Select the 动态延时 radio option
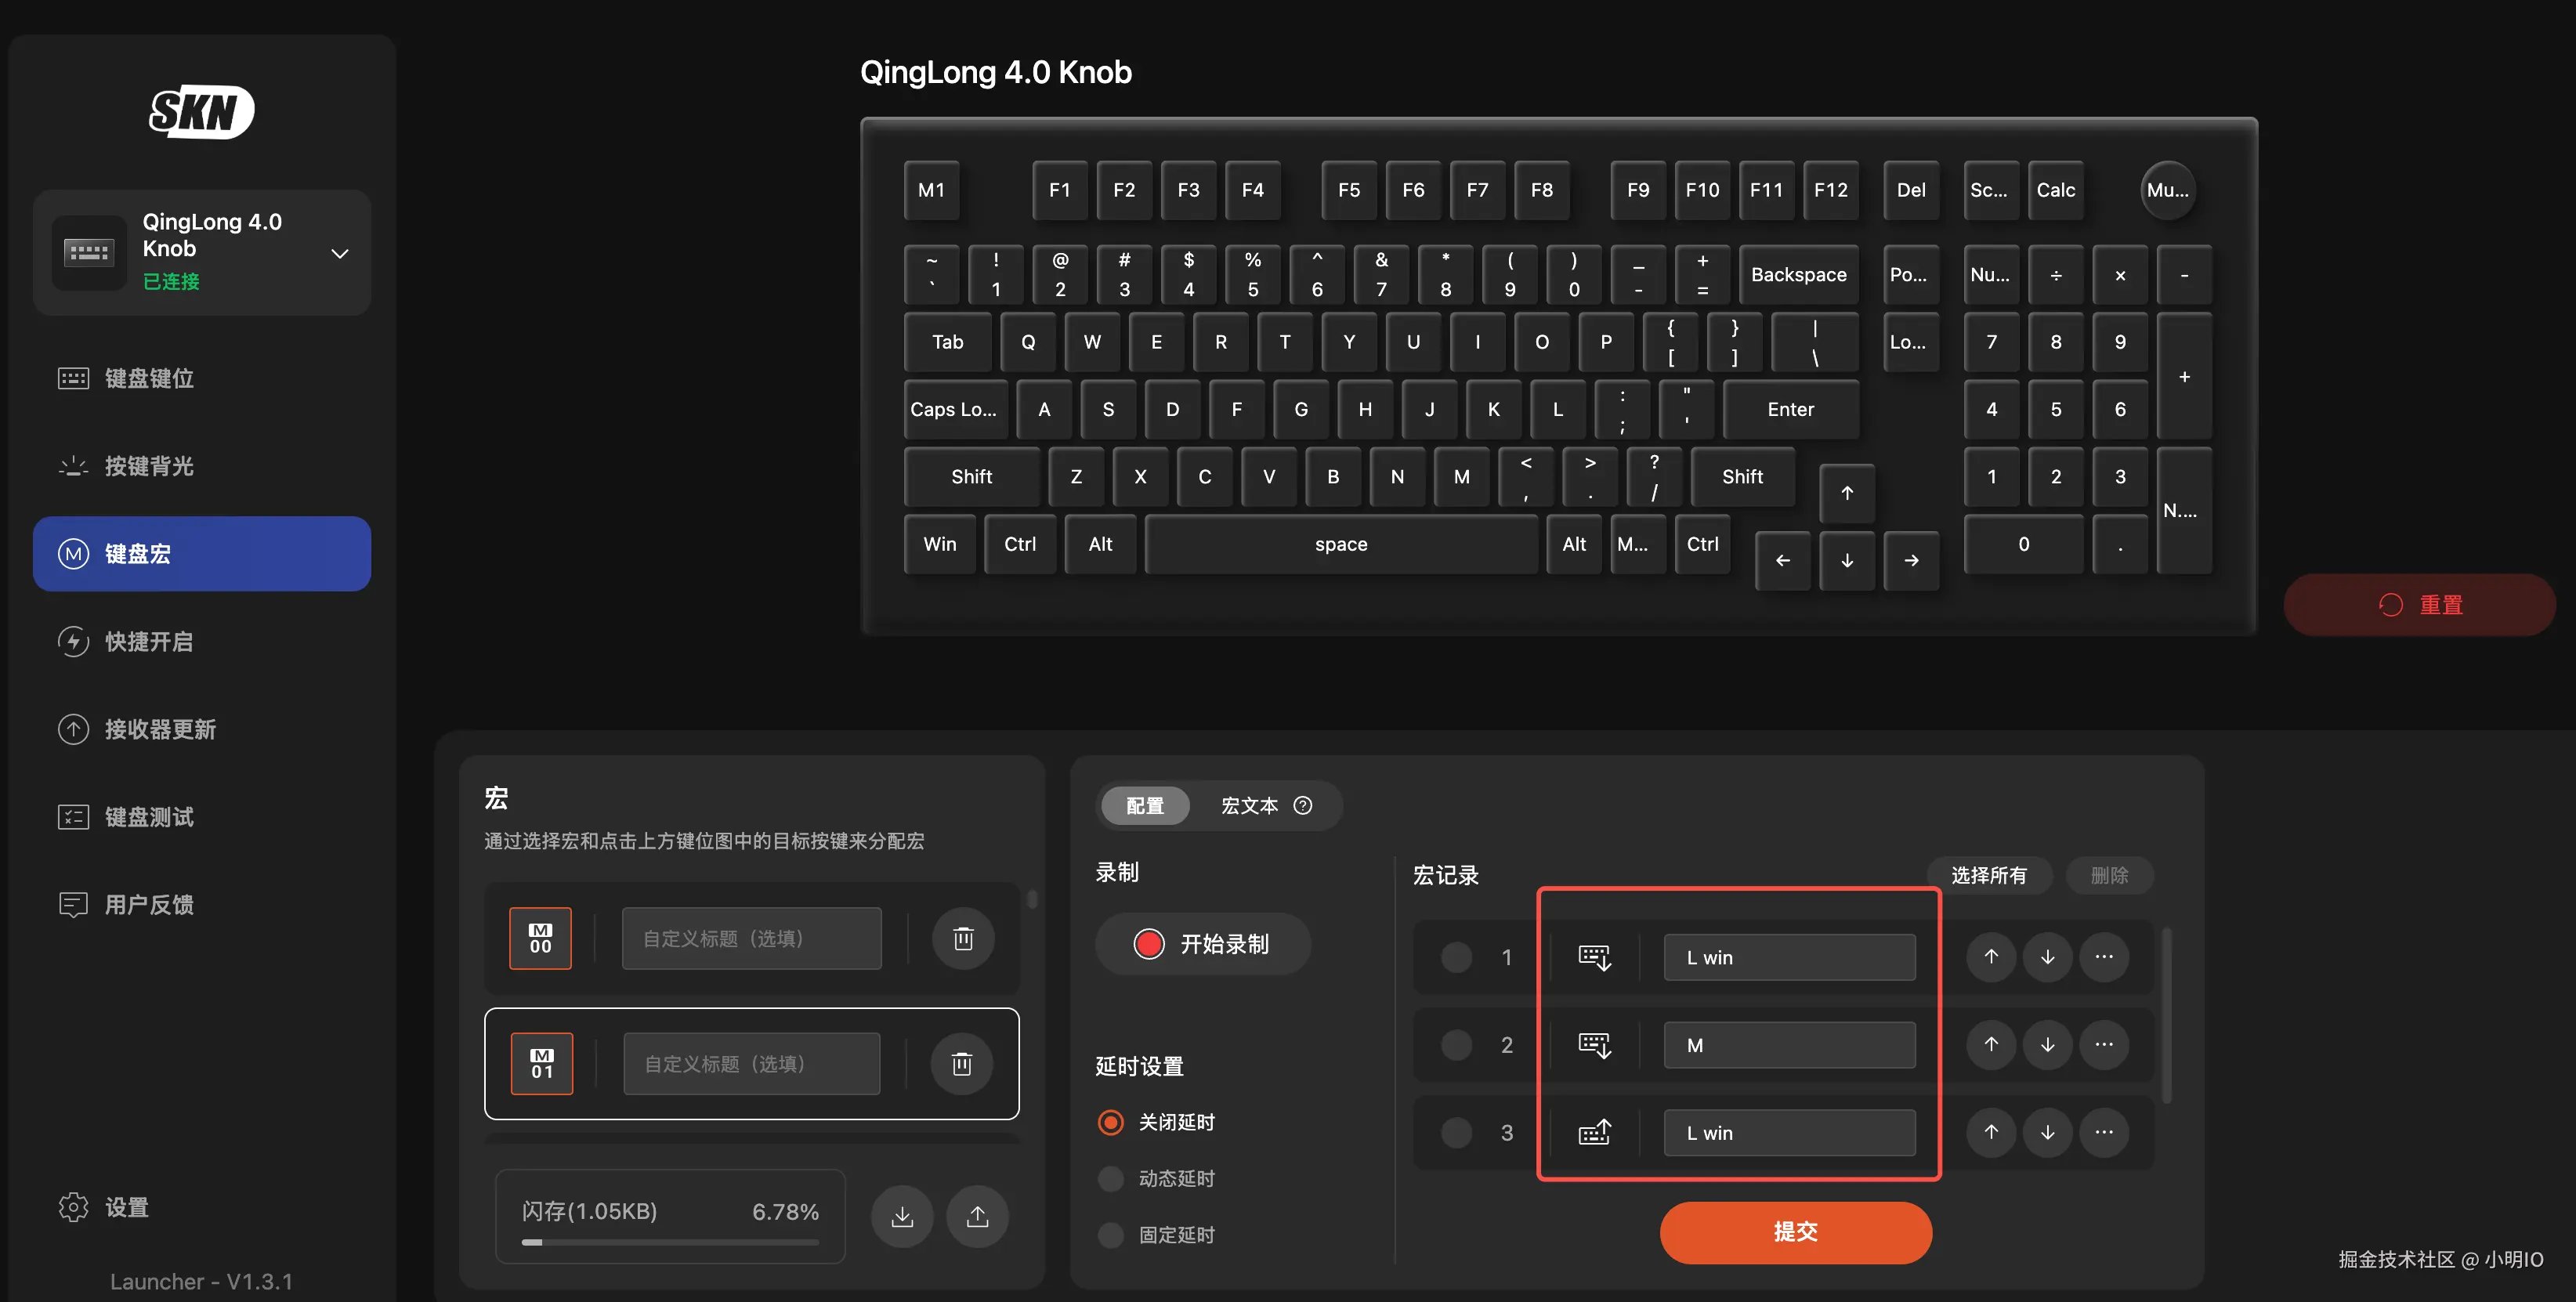The width and height of the screenshot is (2576, 1302). (x=1110, y=1178)
